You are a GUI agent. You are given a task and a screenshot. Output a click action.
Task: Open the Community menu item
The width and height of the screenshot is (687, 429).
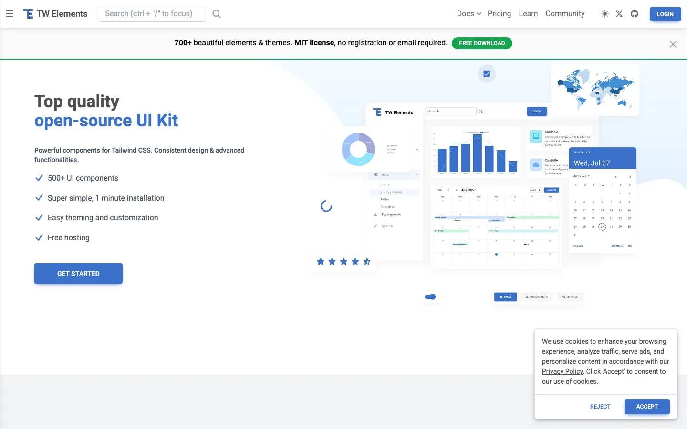pos(565,14)
